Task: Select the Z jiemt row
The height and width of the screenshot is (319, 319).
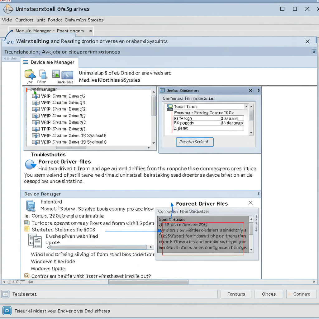Action: tap(208, 128)
